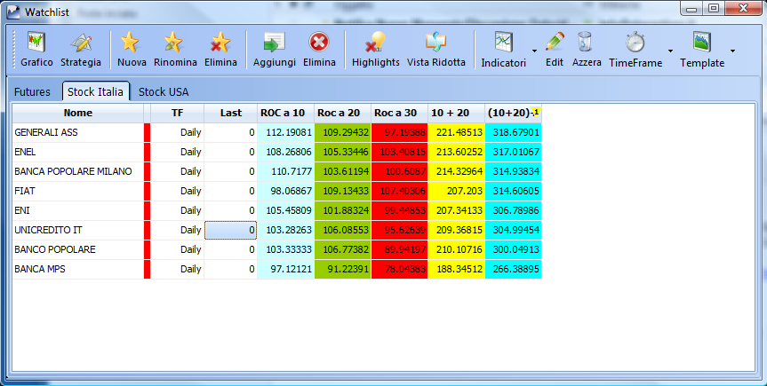Expand the Template dropdown arrow

pos(732,51)
